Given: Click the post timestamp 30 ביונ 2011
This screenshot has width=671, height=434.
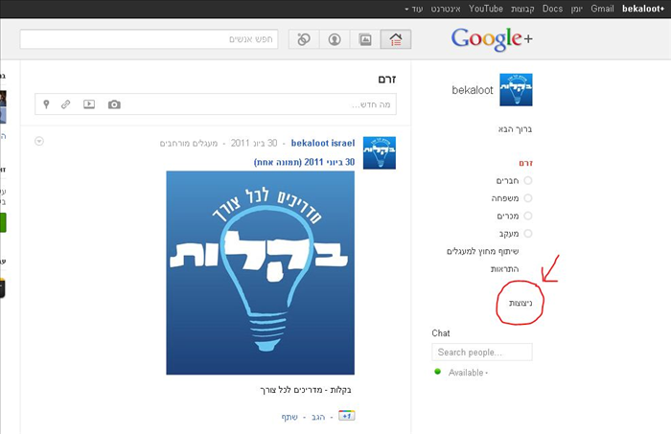Looking at the screenshot, I should tap(254, 144).
